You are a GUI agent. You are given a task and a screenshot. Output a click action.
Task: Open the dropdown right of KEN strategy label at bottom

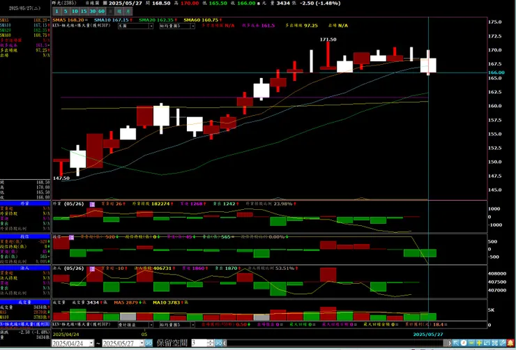[x=135, y=325]
